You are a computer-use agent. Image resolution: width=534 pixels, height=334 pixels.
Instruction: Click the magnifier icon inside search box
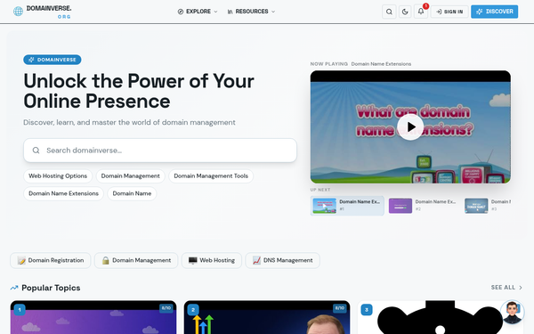click(36, 151)
